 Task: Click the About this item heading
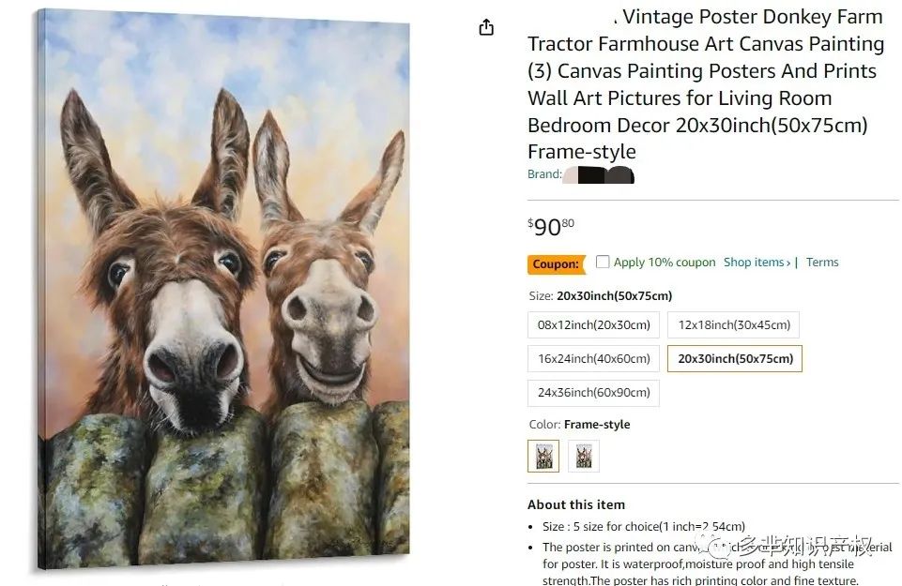point(575,504)
